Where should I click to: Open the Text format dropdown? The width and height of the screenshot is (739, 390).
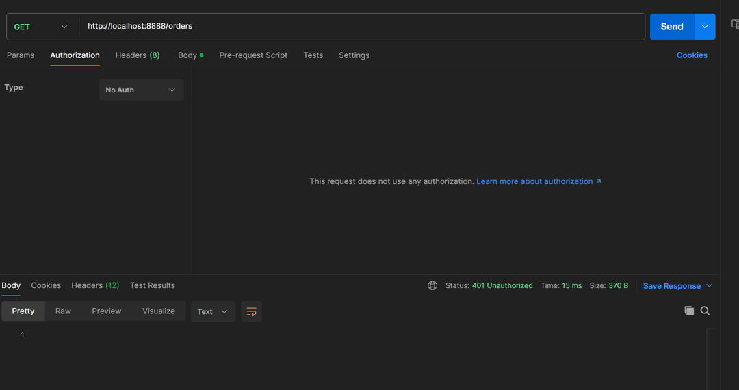tap(213, 311)
